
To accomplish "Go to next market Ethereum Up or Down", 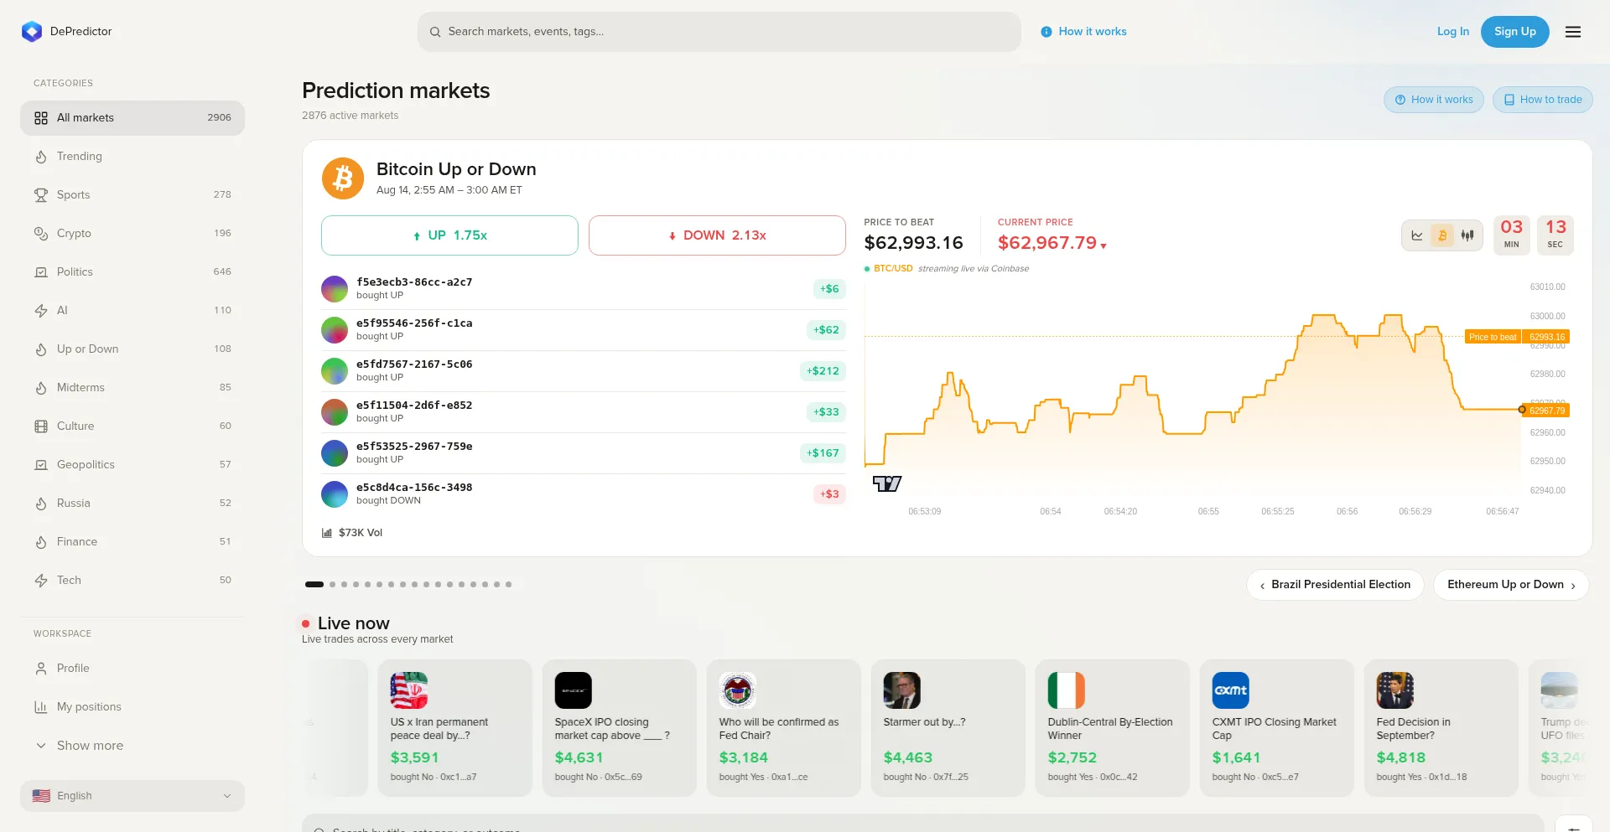I will [x=1511, y=585].
